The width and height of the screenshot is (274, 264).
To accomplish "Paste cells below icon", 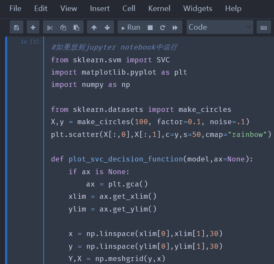I will [76, 27].
